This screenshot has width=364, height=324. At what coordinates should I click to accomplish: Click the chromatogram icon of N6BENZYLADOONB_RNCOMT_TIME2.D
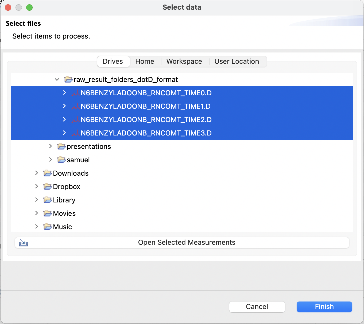pyautogui.click(x=75, y=120)
